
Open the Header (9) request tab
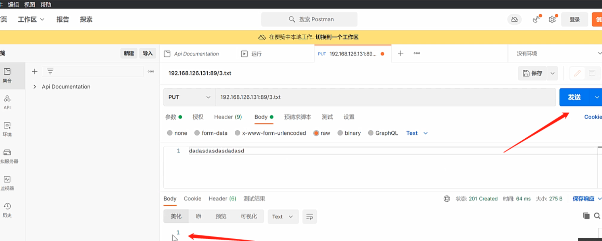pyautogui.click(x=228, y=117)
